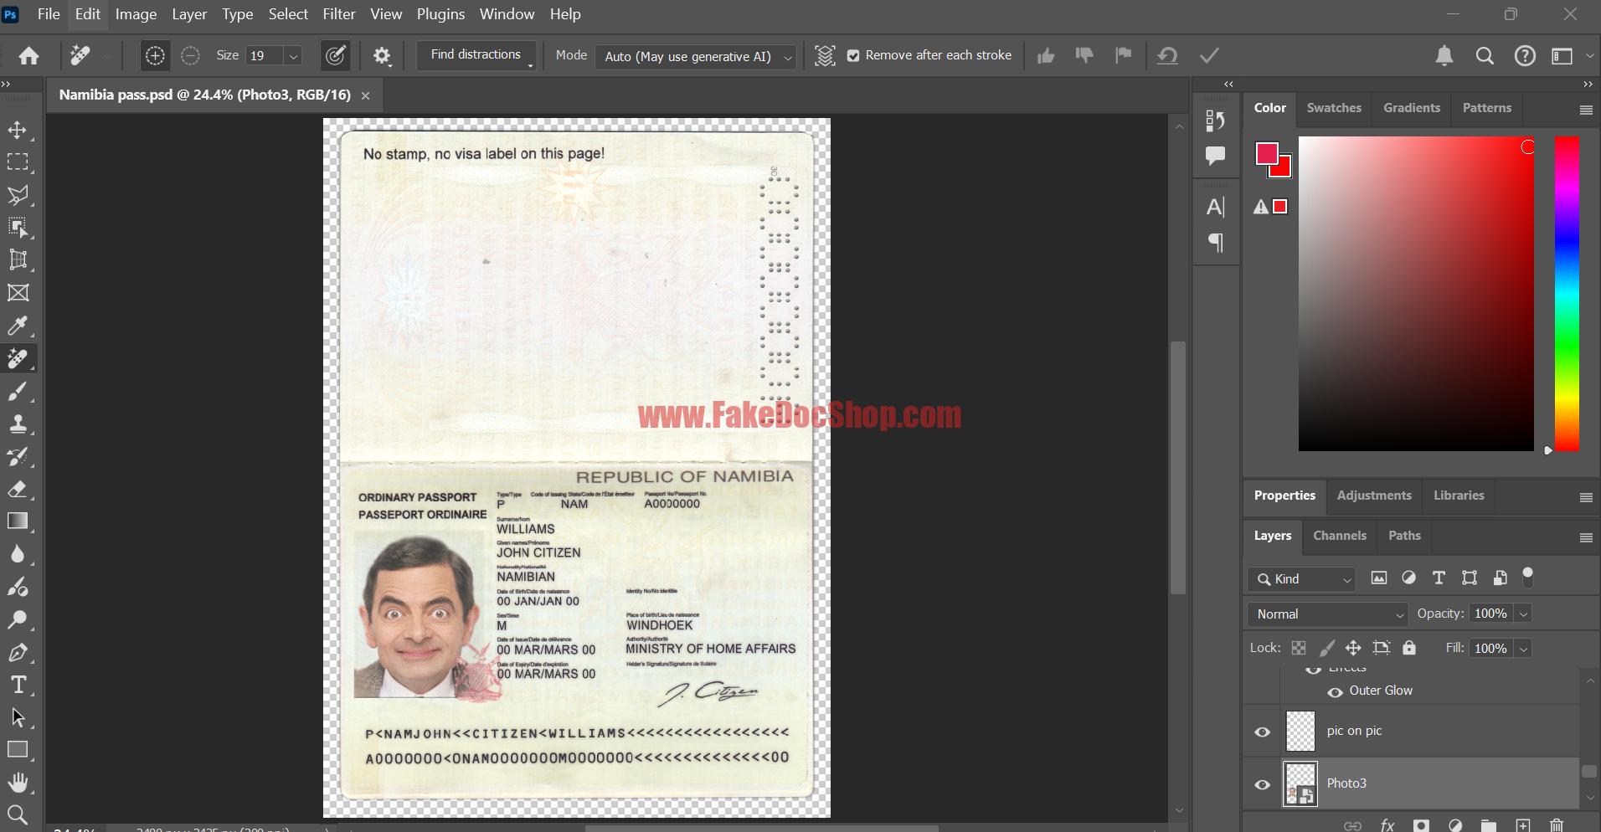
Task: Select the History Brush tool
Action: point(18,456)
